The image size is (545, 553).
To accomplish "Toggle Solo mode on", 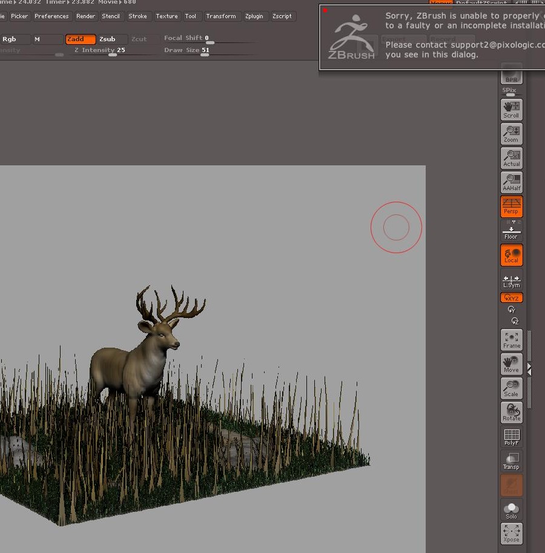I will pos(511,509).
